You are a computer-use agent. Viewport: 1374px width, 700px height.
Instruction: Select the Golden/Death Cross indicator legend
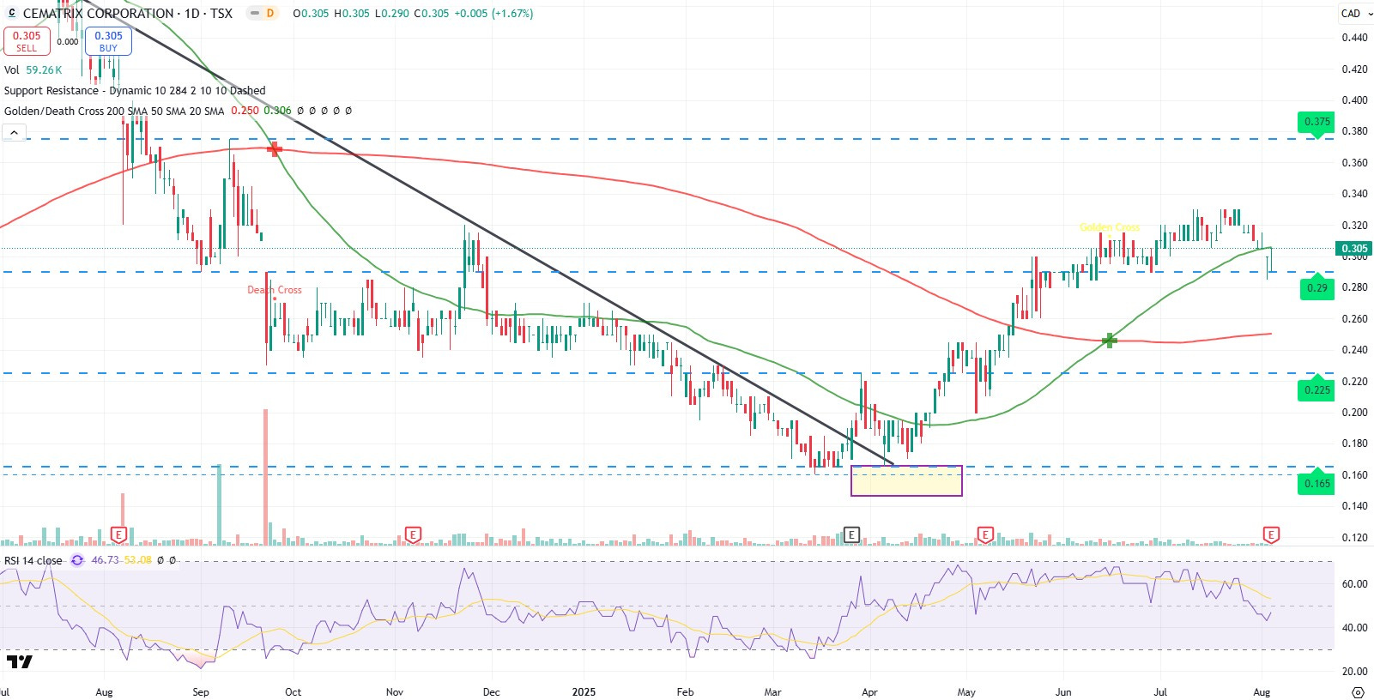tap(114, 111)
